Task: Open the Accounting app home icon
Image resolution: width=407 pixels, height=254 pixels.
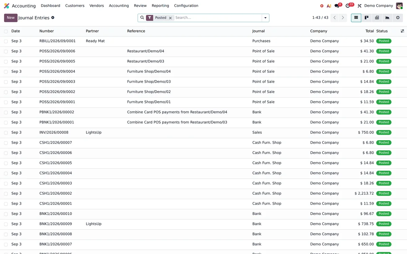Action: [x=6, y=6]
